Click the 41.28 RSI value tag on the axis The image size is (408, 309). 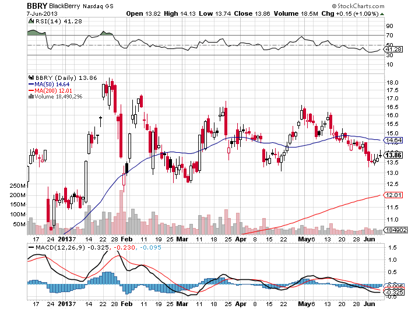[394, 50]
